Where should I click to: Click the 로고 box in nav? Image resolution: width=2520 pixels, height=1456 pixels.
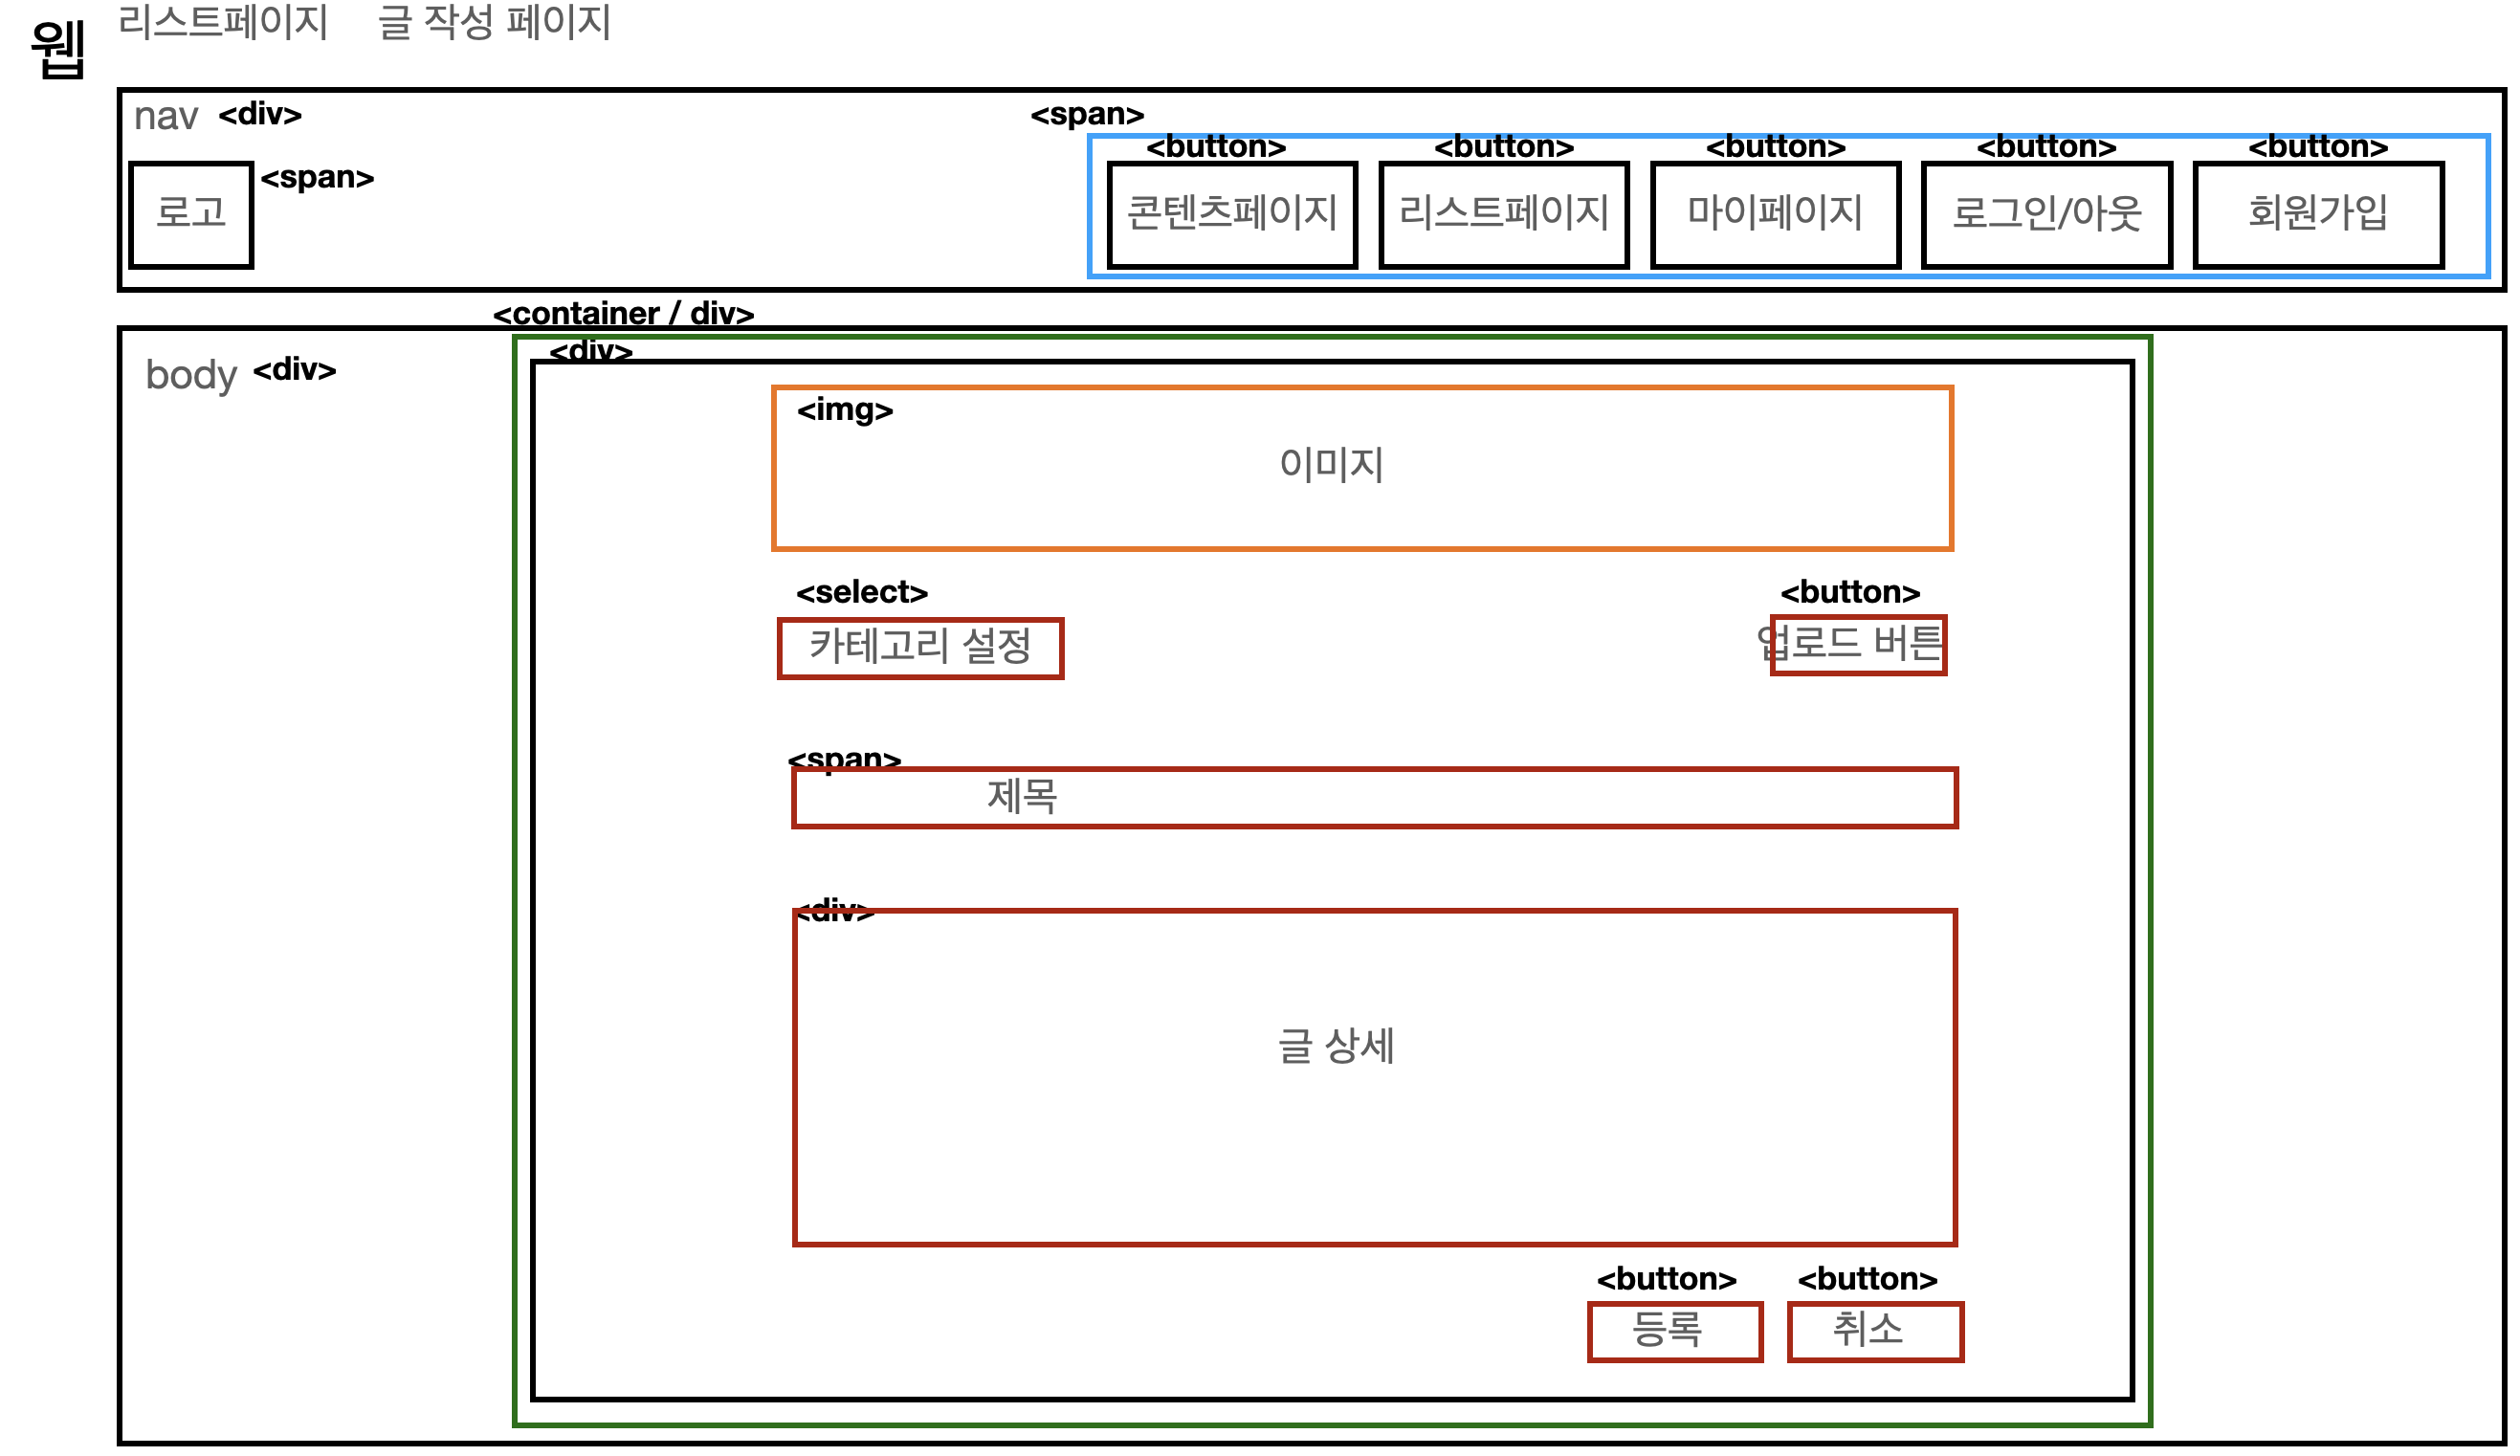point(191,215)
